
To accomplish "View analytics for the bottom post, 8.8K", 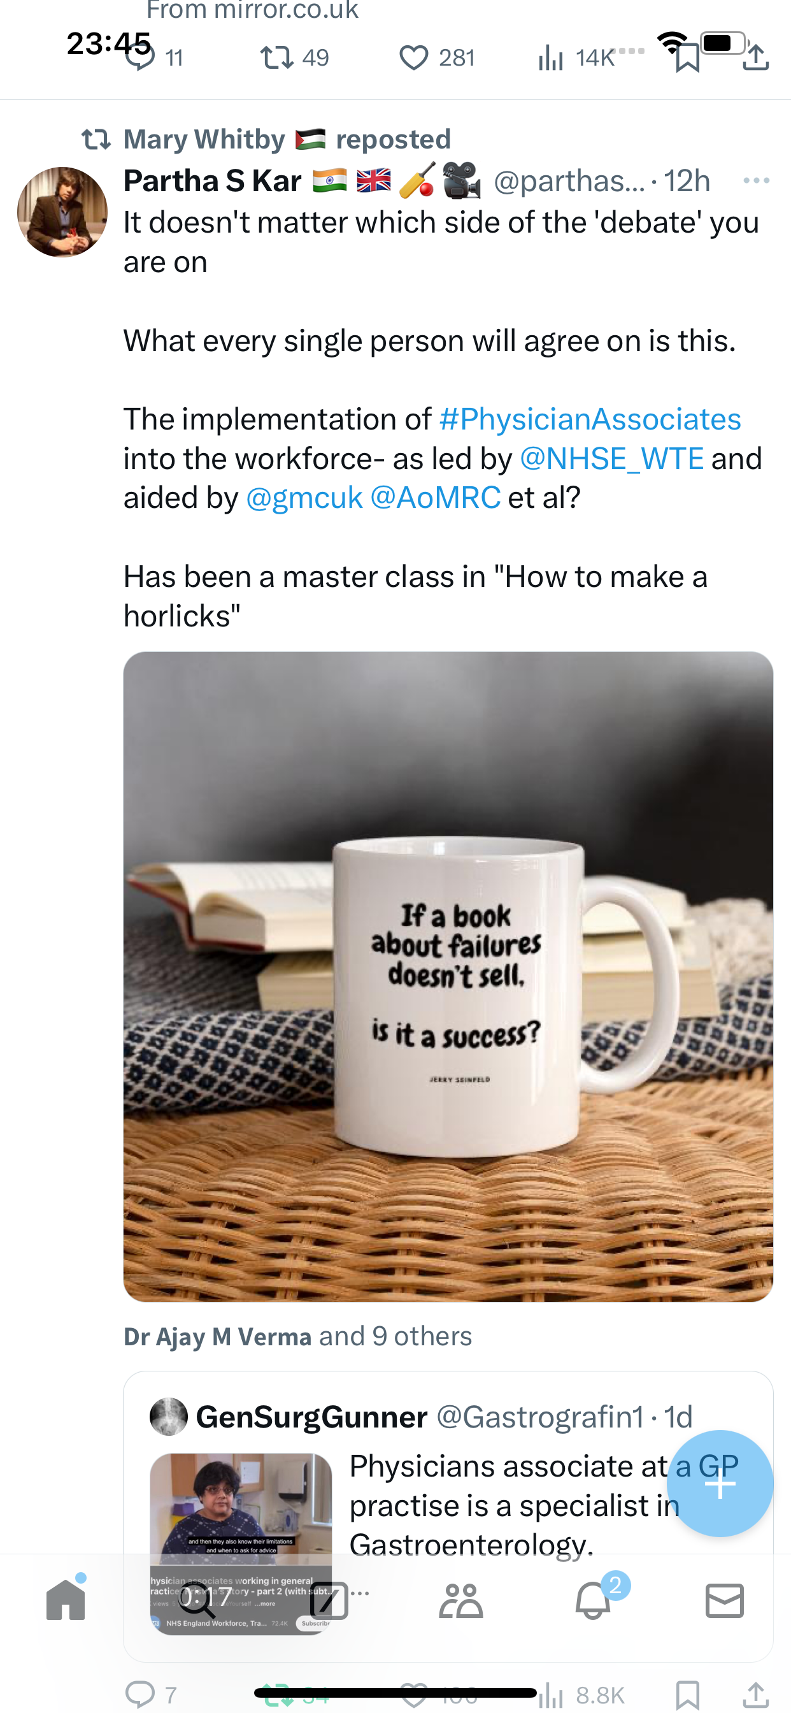I will (581, 1695).
